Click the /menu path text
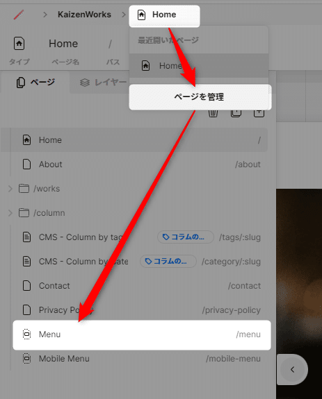The height and width of the screenshot is (399, 322). [x=248, y=334]
